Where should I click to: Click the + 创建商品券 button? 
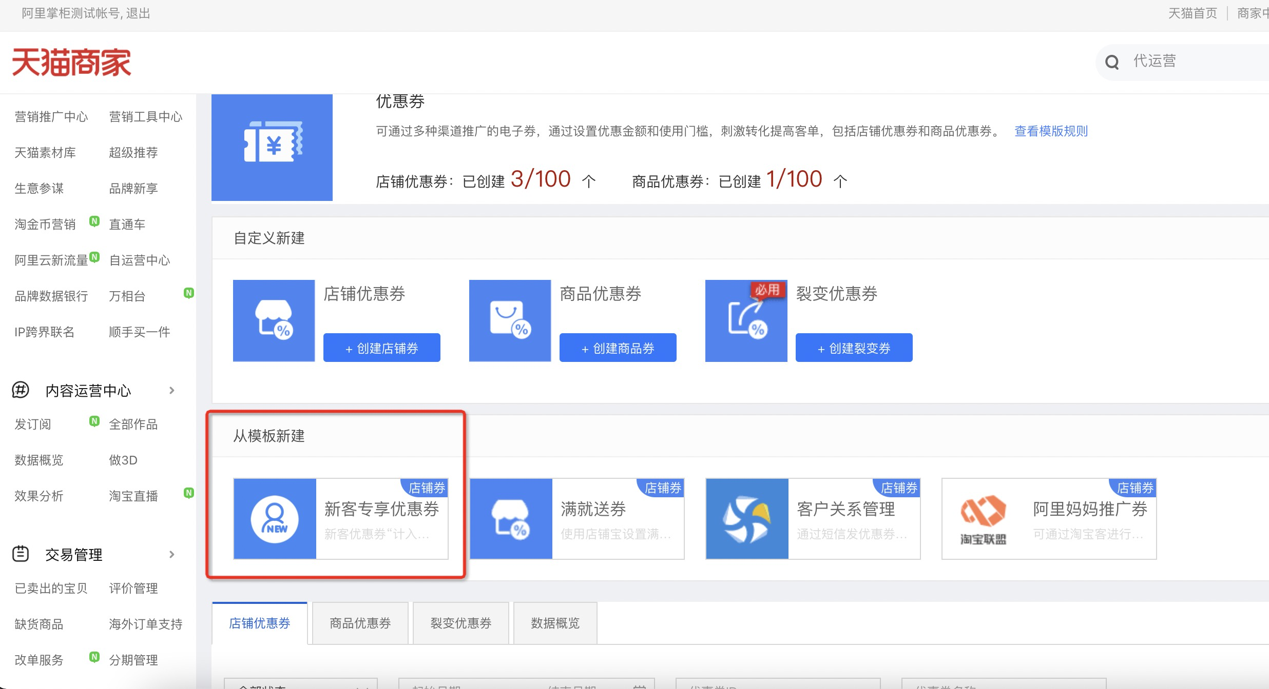coord(618,348)
